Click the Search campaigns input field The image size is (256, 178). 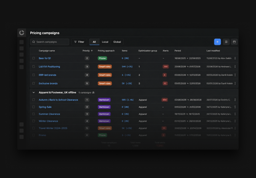tap(49, 42)
